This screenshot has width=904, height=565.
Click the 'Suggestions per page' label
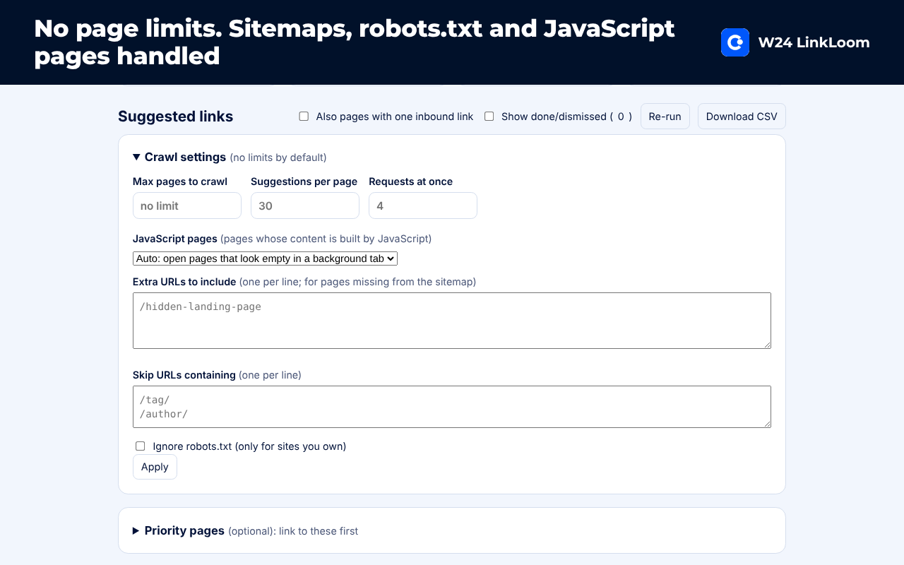tap(304, 182)
